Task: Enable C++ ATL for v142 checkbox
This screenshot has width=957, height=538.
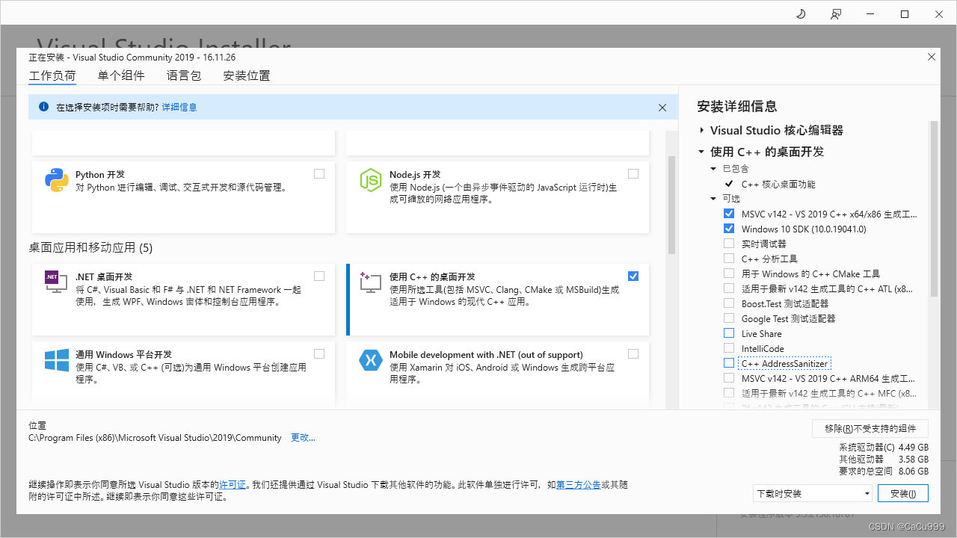Action: (729, 288)
